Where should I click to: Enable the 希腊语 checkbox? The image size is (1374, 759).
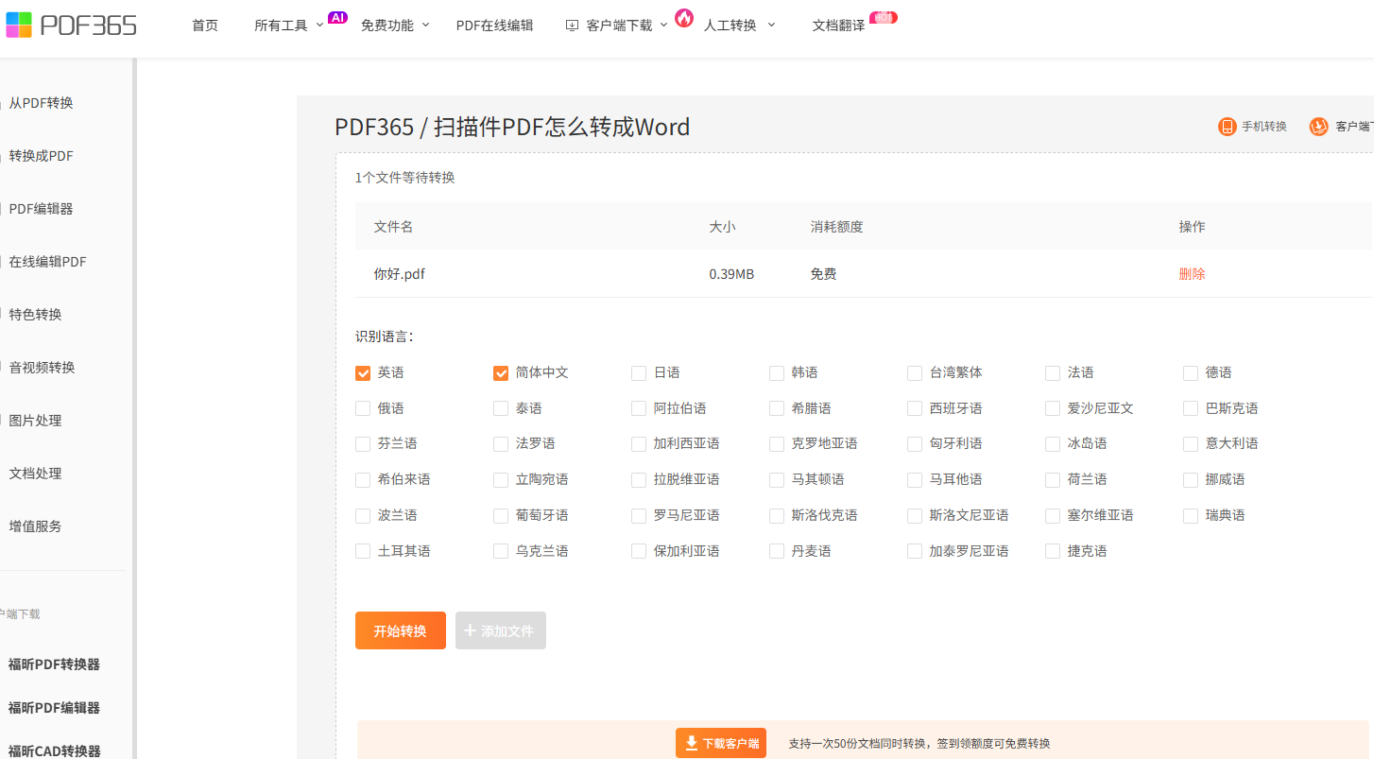tap(777, 408)
